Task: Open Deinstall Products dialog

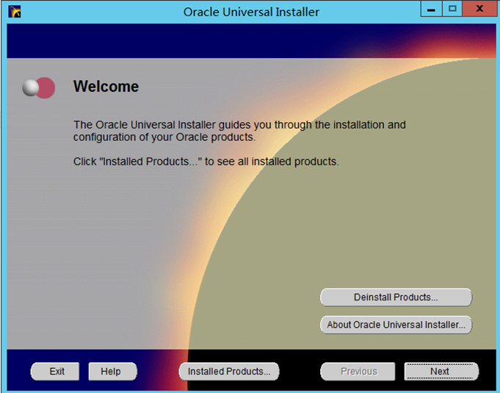Action: pyautogui.click(x=396, y=298)
